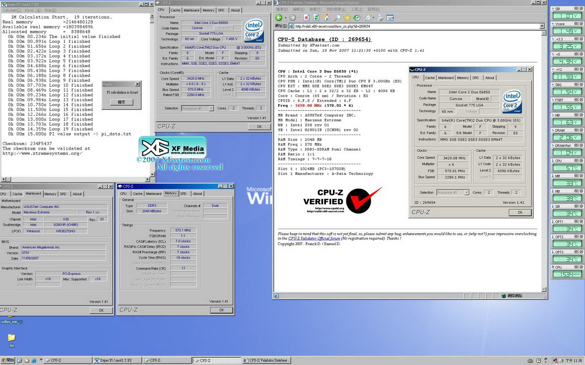The image size is (585, 365).
Task: Click OK in CPU-Z Mainboard window
Action: 101,310
